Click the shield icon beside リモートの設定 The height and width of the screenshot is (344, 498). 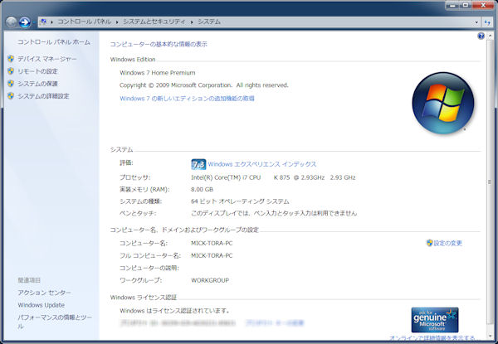(11, 72)
